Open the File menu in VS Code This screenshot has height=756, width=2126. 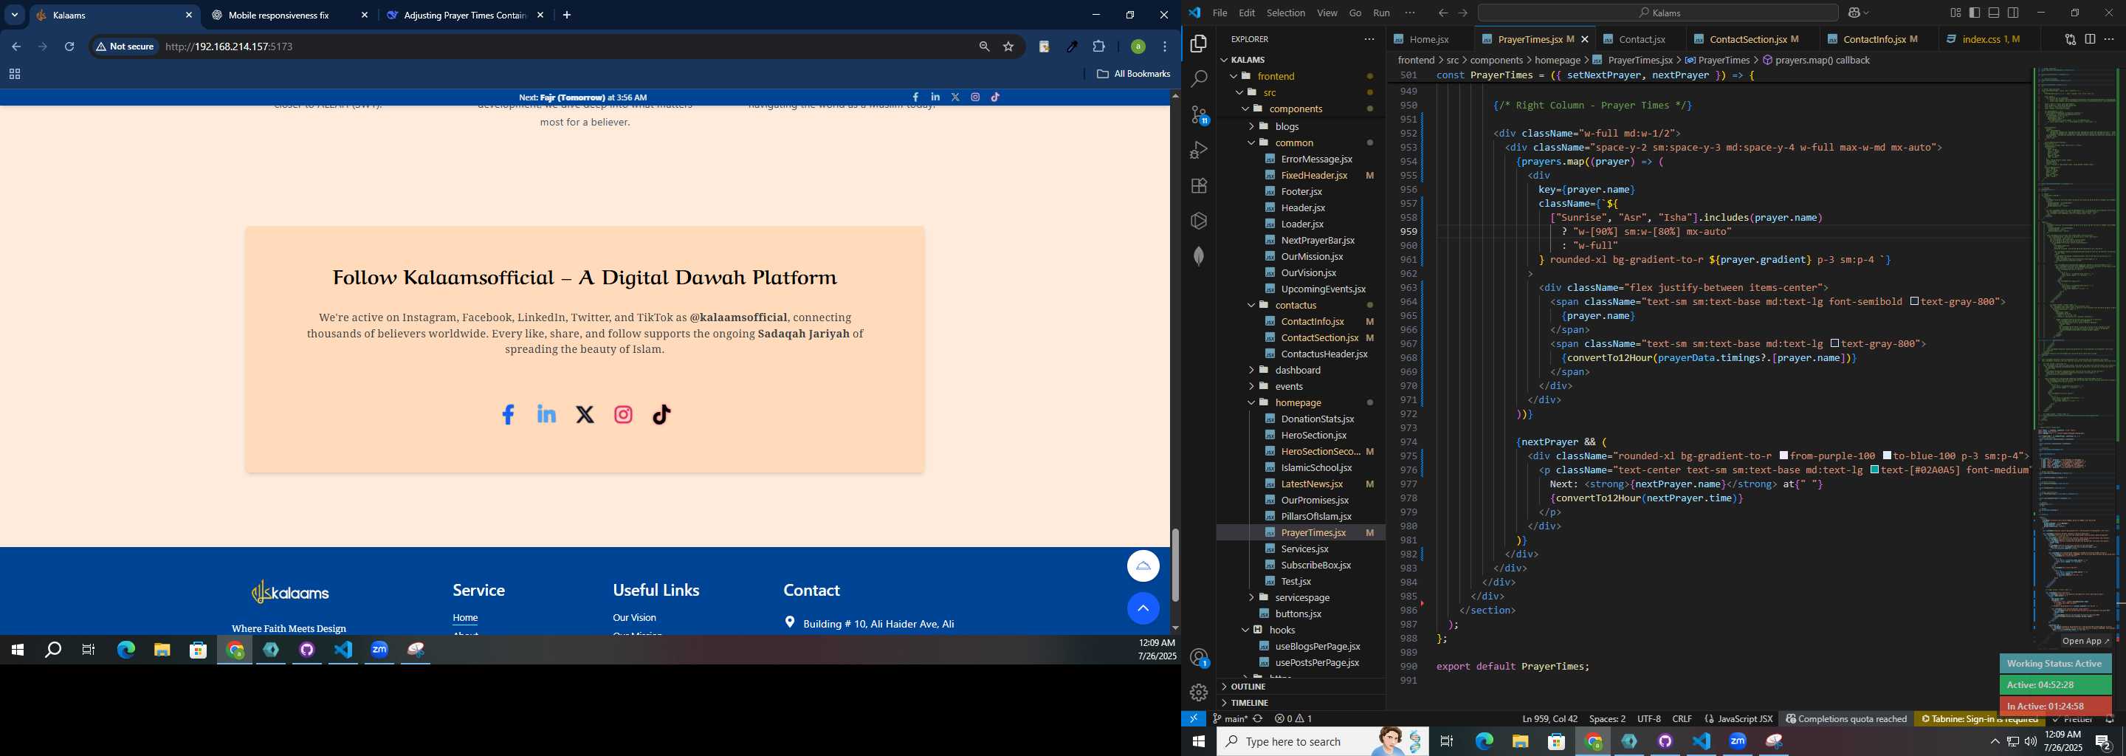(1219, 13)
